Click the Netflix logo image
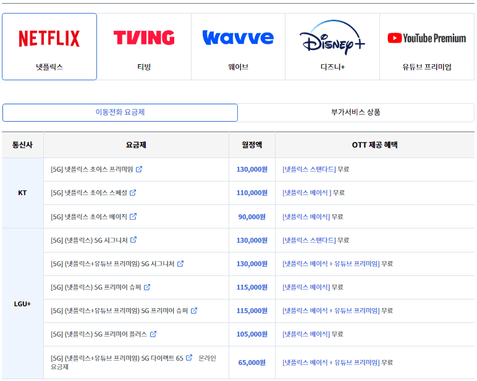477x381 pixels. pyautogui.click(x=49, y=39)
